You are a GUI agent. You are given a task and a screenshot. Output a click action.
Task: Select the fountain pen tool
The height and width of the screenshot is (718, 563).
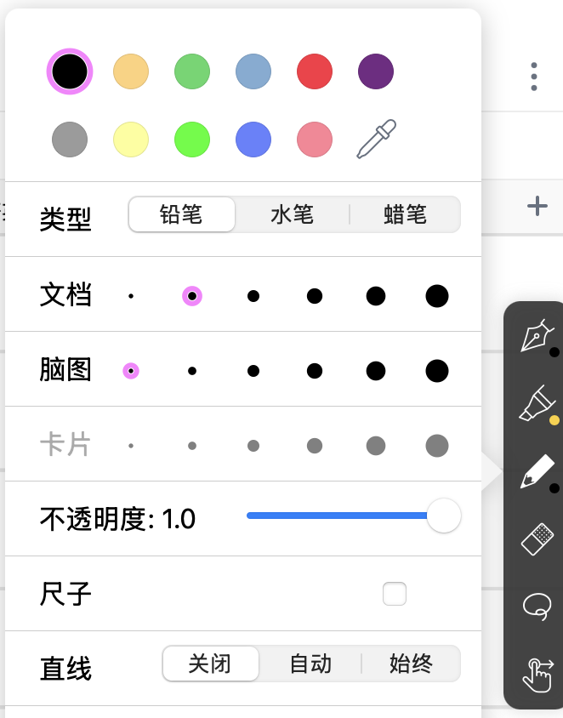tap(537, 335)
